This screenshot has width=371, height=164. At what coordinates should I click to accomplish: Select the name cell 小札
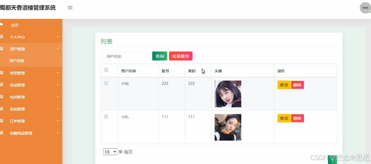(x=125, y=117)
